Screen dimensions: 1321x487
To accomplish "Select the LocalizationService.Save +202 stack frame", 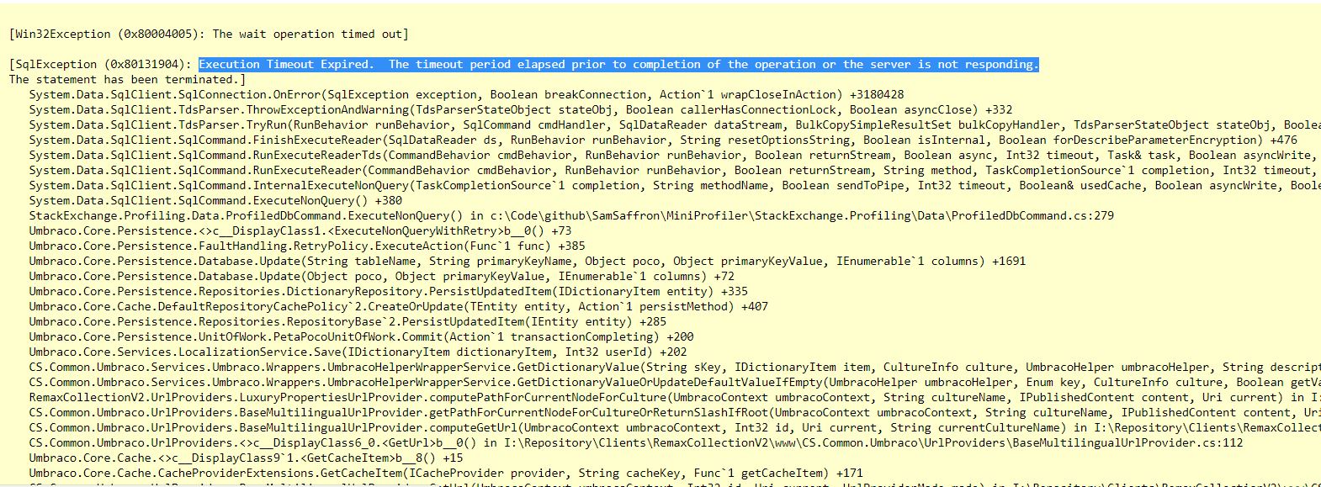I will click(358, 352).
